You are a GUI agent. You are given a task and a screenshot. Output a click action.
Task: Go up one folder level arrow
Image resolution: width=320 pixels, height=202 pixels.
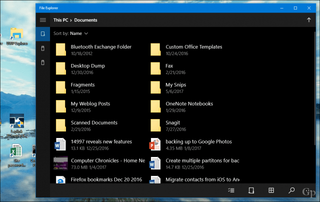click(309, 20)
